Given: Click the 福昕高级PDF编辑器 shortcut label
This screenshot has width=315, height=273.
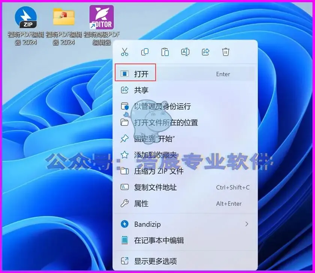Looking at the screenshot, I should [x=102, y=38].
